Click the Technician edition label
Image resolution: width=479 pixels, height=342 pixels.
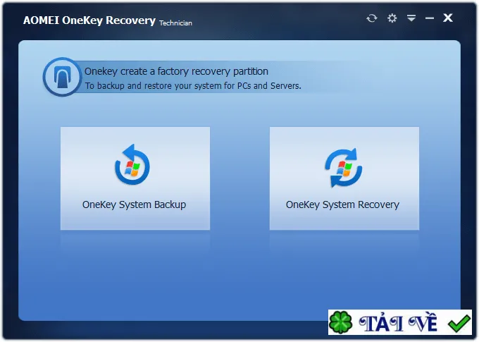click(x=175, y=23)
